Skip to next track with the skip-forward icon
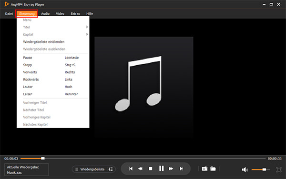This screenshot has width=286, height=179. (181, 169)
